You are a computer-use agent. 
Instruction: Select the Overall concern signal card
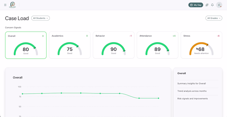pos(26,45)
